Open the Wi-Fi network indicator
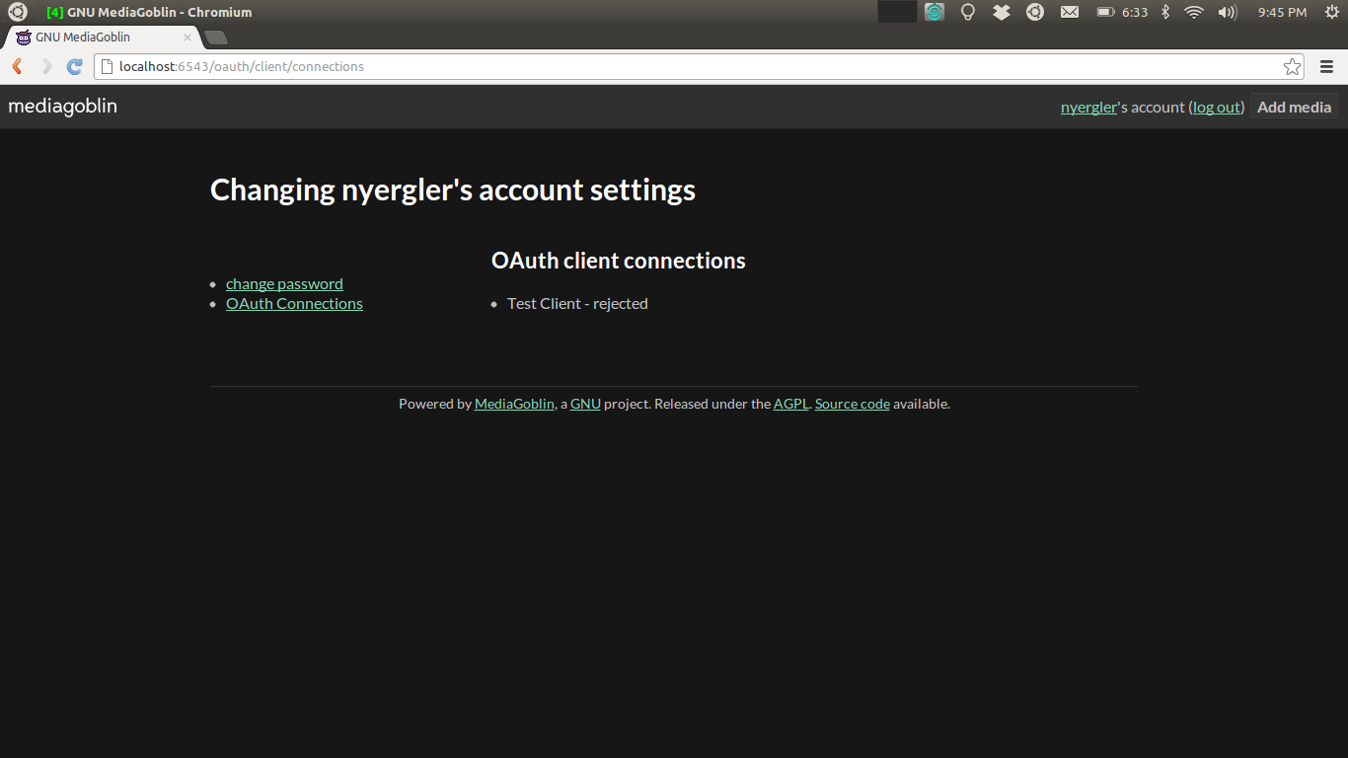1348x758 pixels. [x=1194, y=13]
